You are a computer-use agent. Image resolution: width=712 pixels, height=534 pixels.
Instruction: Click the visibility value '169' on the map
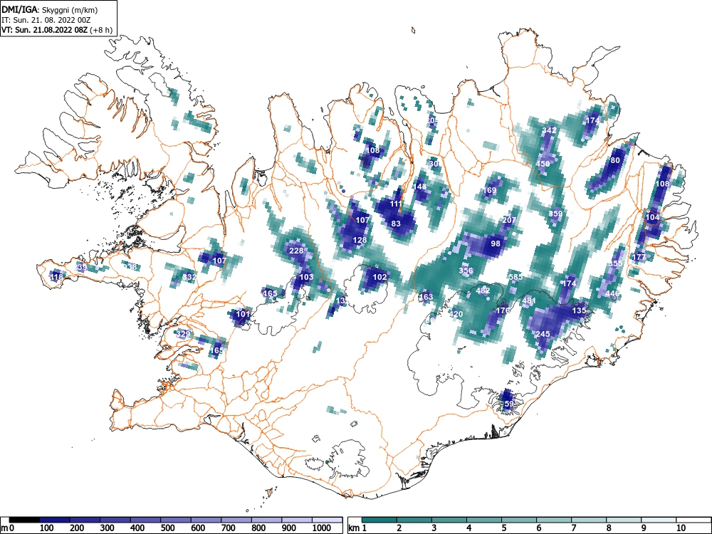[x=490, y=191]
